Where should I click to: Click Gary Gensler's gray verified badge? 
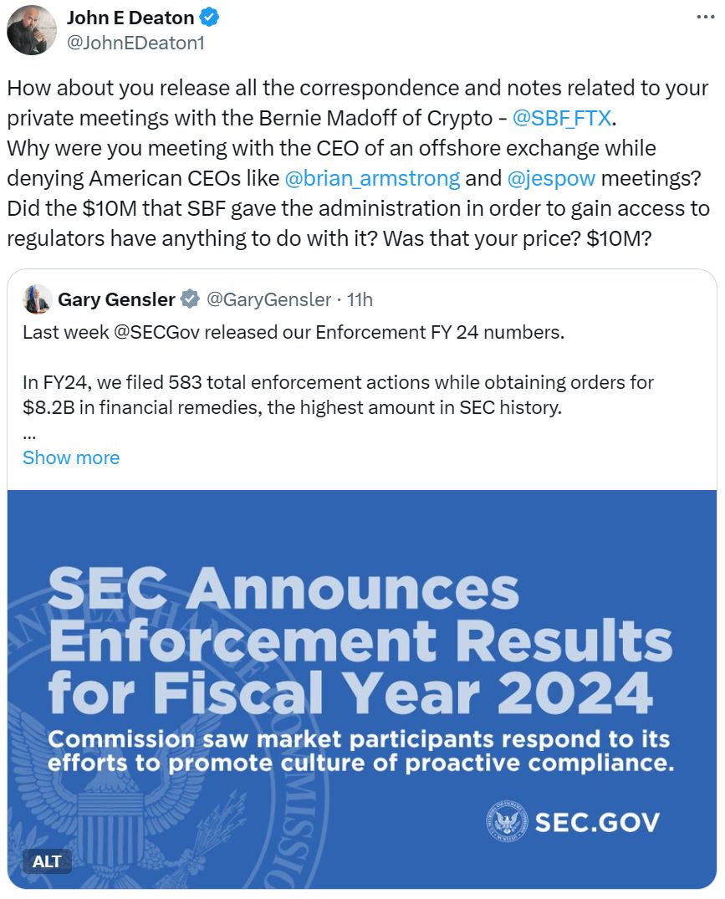[x=190, y=299]
